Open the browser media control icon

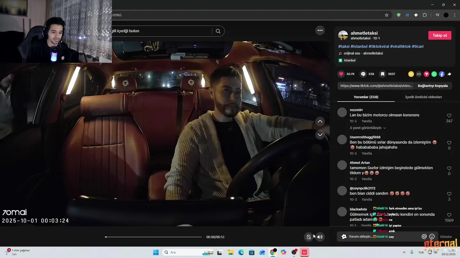[437, 15]
